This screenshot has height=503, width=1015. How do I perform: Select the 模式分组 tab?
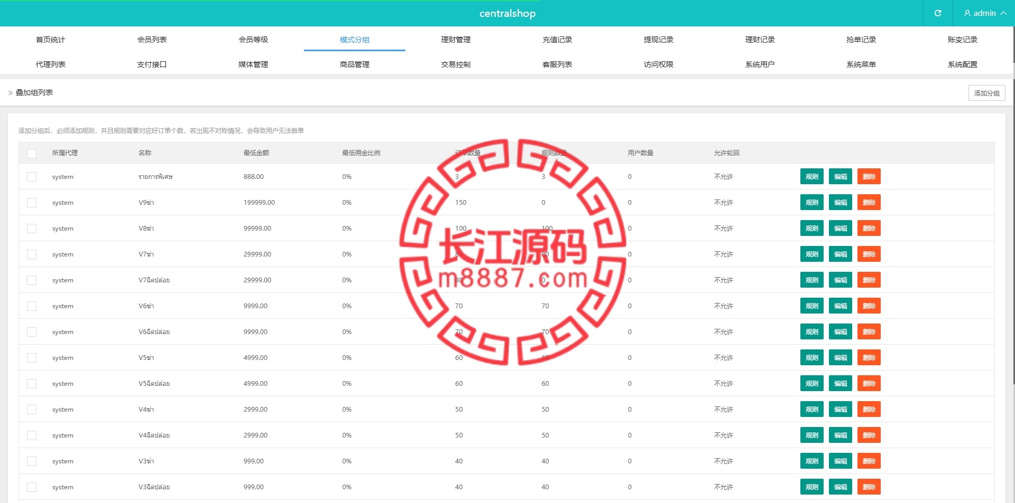click(355, 40)
